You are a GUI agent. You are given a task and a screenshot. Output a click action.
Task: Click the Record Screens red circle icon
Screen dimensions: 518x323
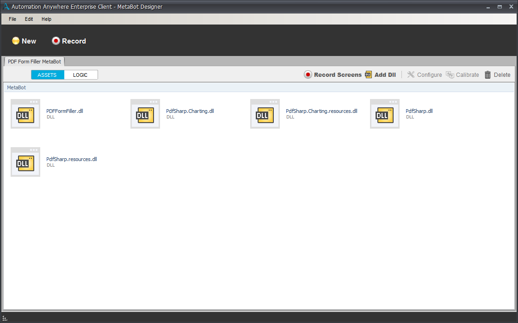[308, 75]
